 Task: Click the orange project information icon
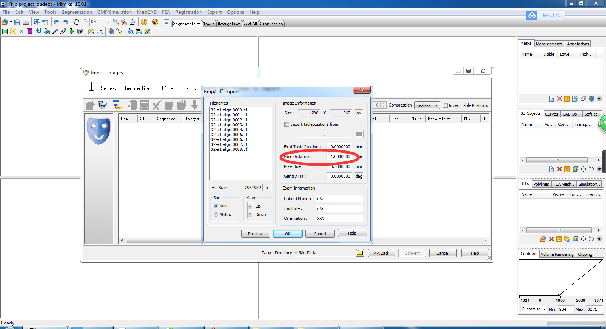[144, 22]
